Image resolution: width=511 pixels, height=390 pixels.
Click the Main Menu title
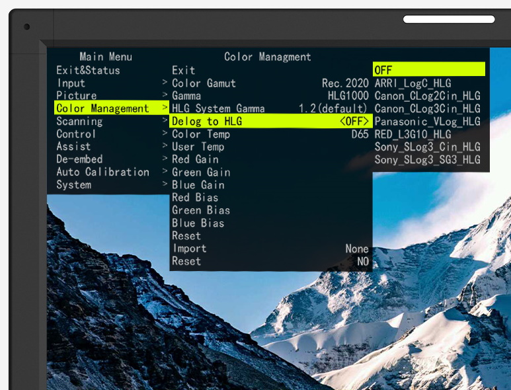coord(106,57)
